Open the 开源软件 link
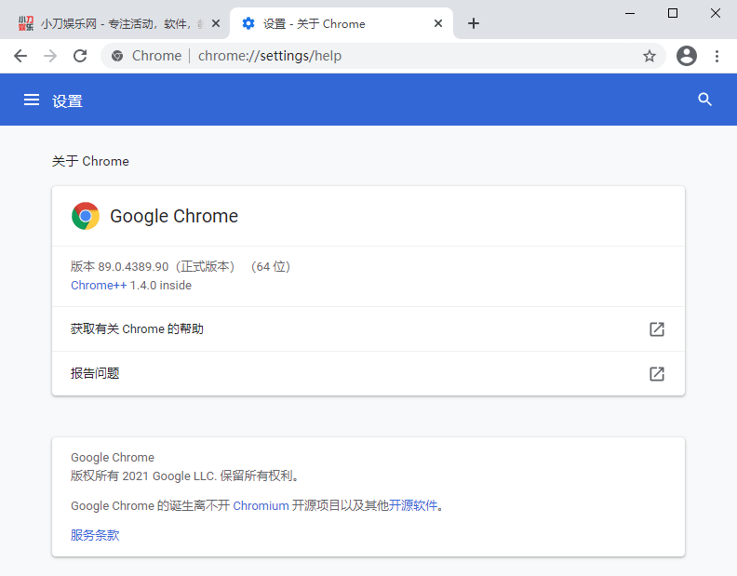Screen dimensions: 737x576 [412, 505]
